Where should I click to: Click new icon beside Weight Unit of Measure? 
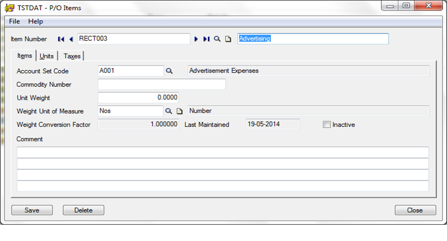179,111
